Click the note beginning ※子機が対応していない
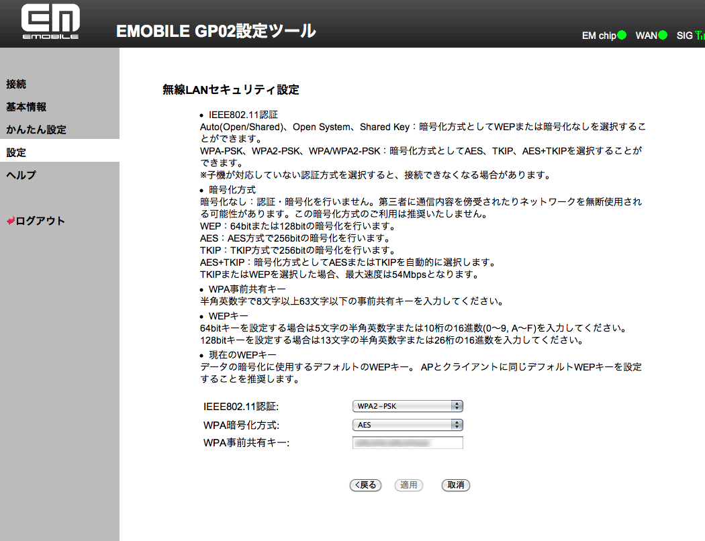Viewport: 705px width, 541px height. 376,175
